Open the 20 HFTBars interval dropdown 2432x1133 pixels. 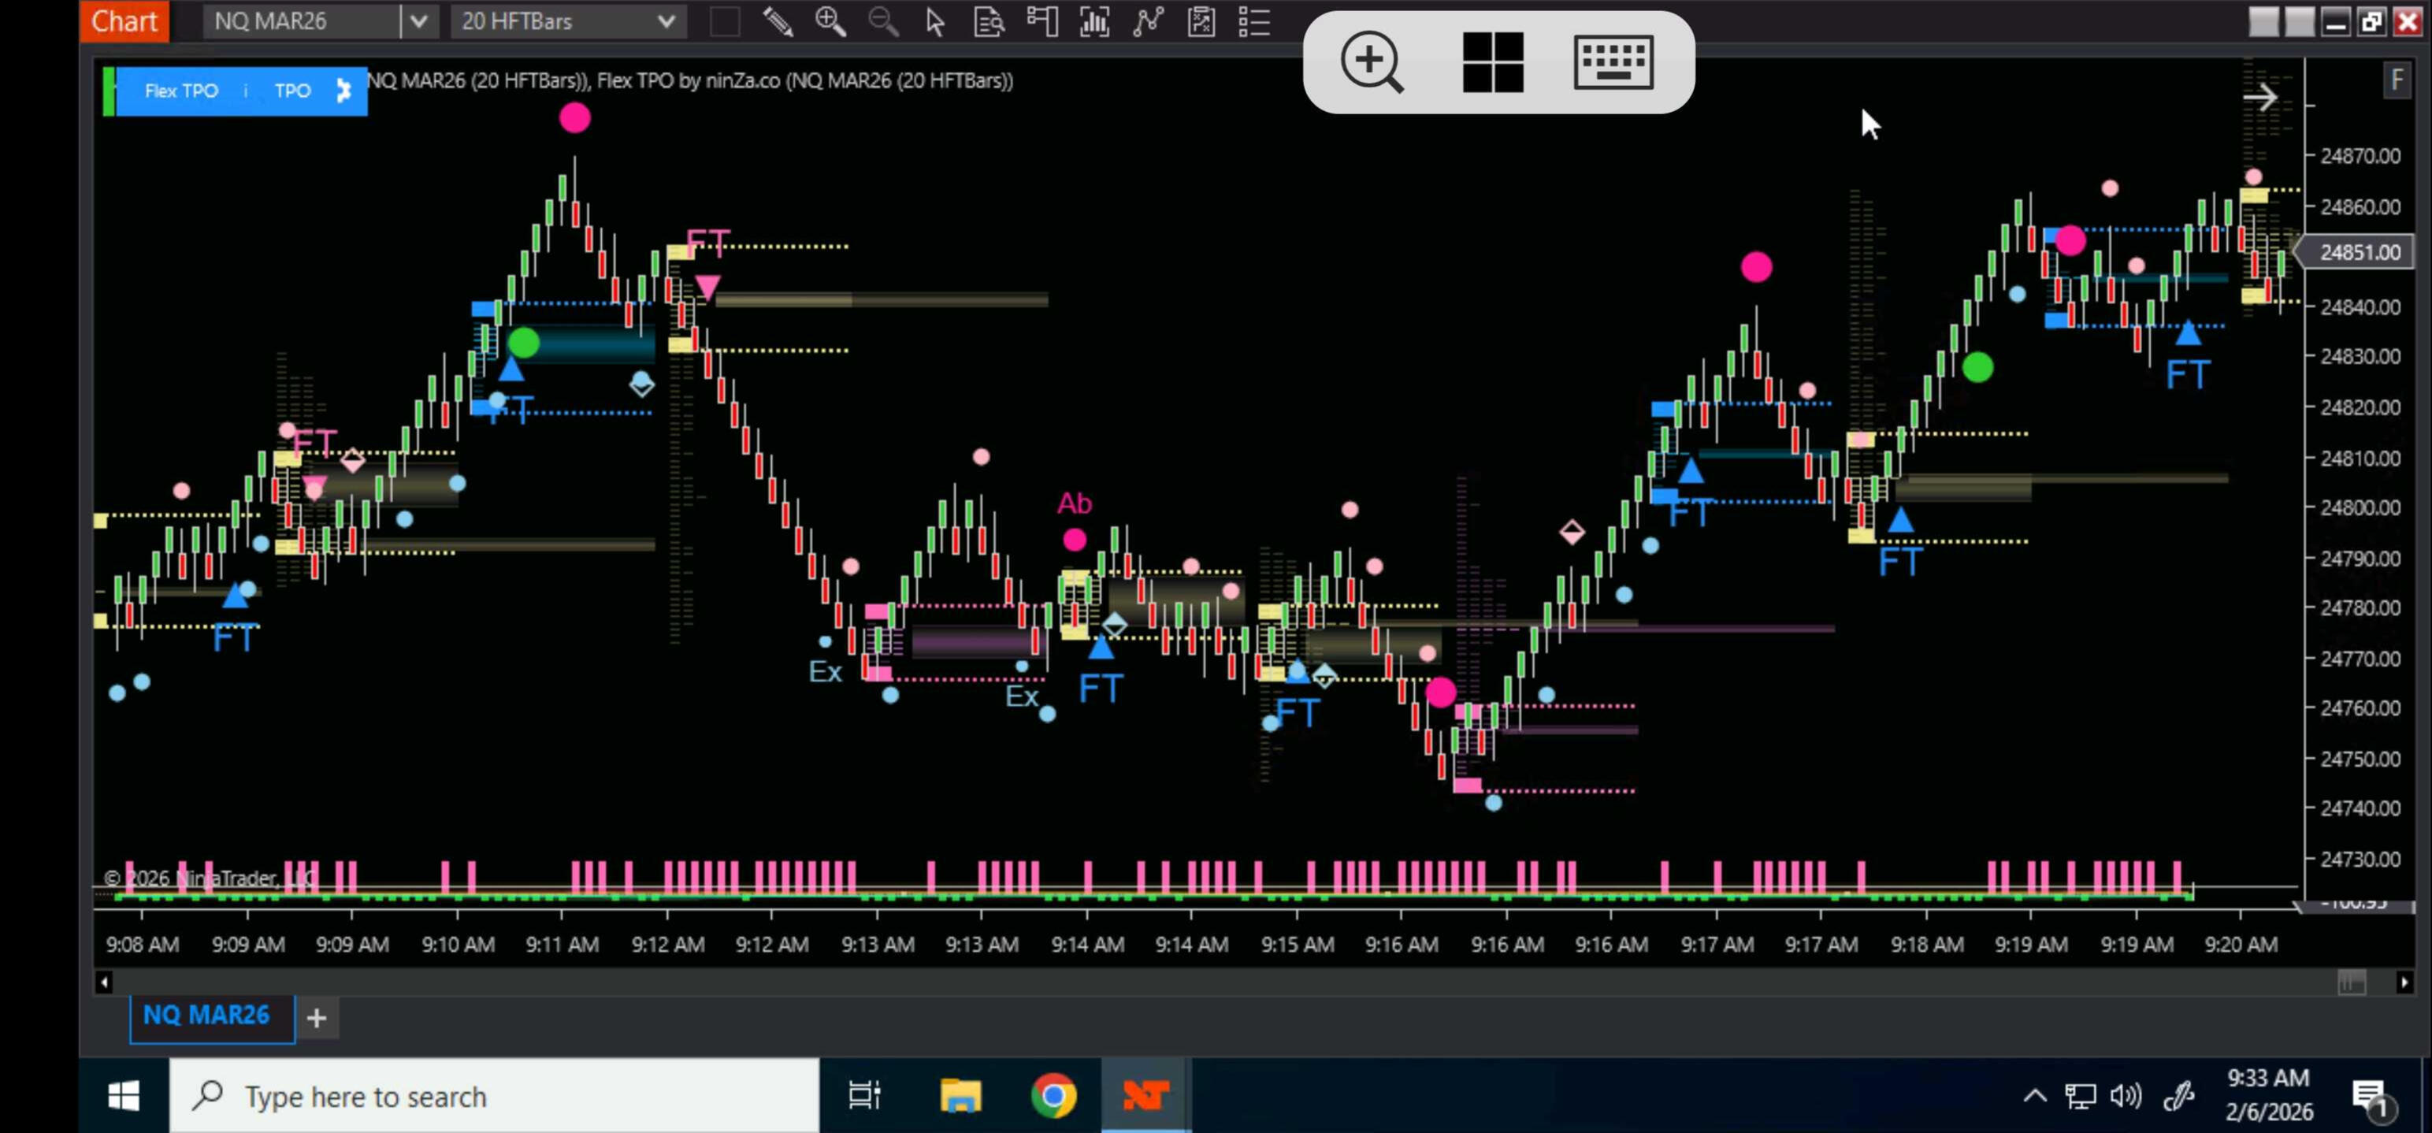point(665,20)
